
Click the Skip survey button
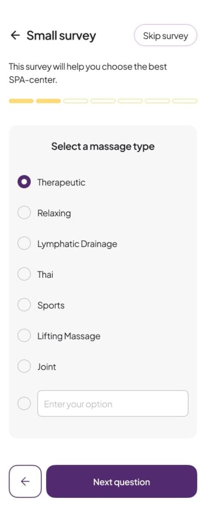pos(166,35)
